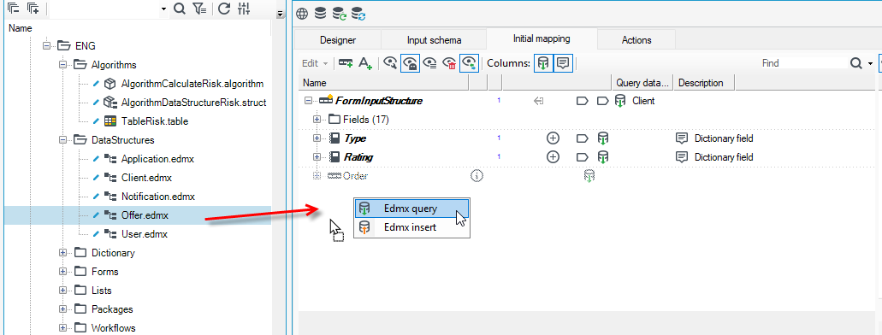Viewport: 882px width, 335px height.
Task: Click the eye with list lines icon
Action: point(429,63)
